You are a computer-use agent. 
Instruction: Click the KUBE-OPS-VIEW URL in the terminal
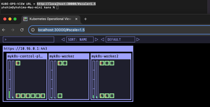[x=66, y=4]
